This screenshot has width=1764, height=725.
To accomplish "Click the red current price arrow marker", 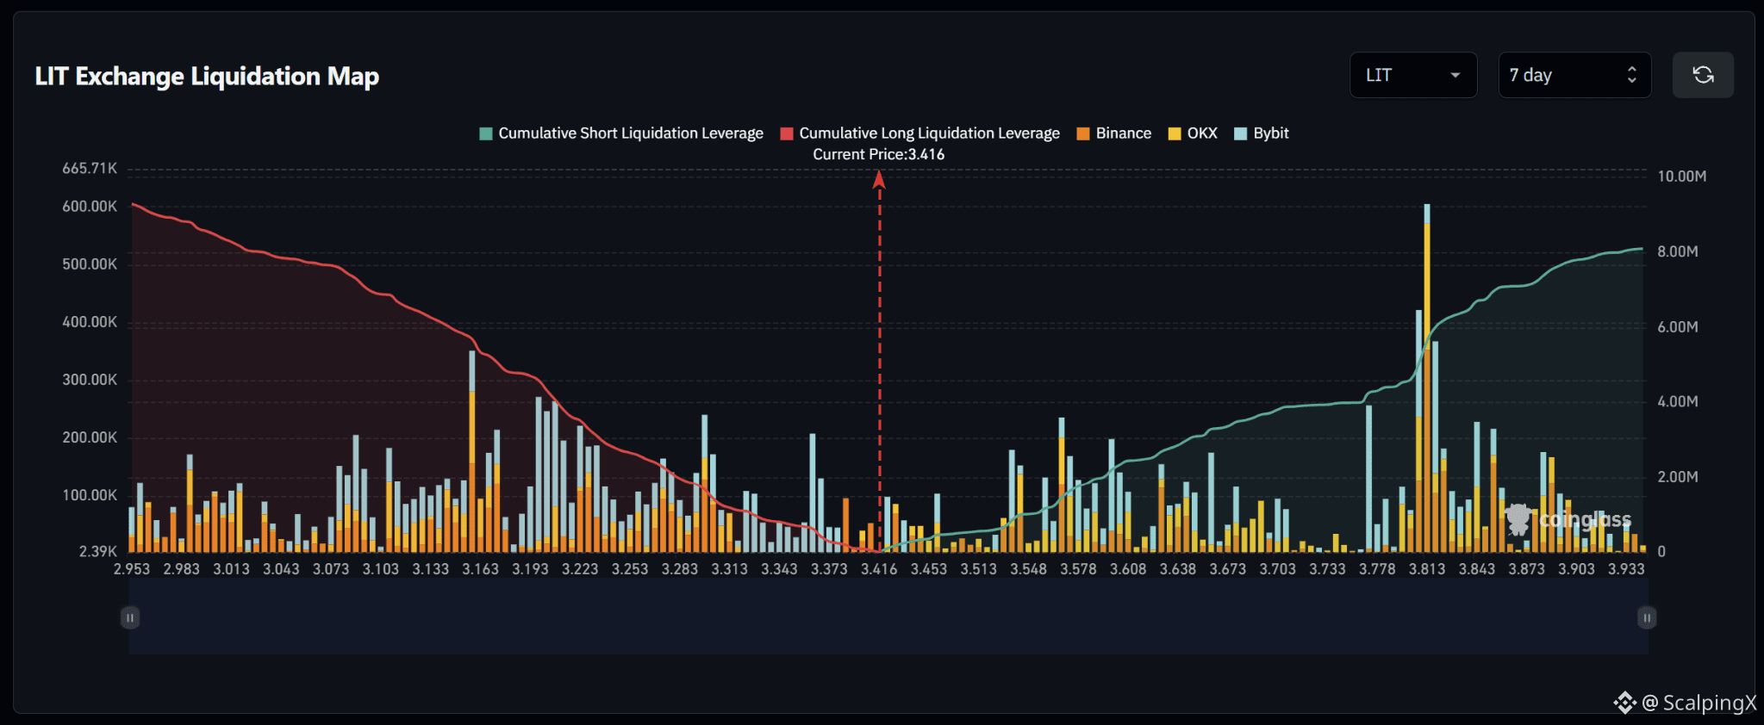I will [x=879, y=179].
